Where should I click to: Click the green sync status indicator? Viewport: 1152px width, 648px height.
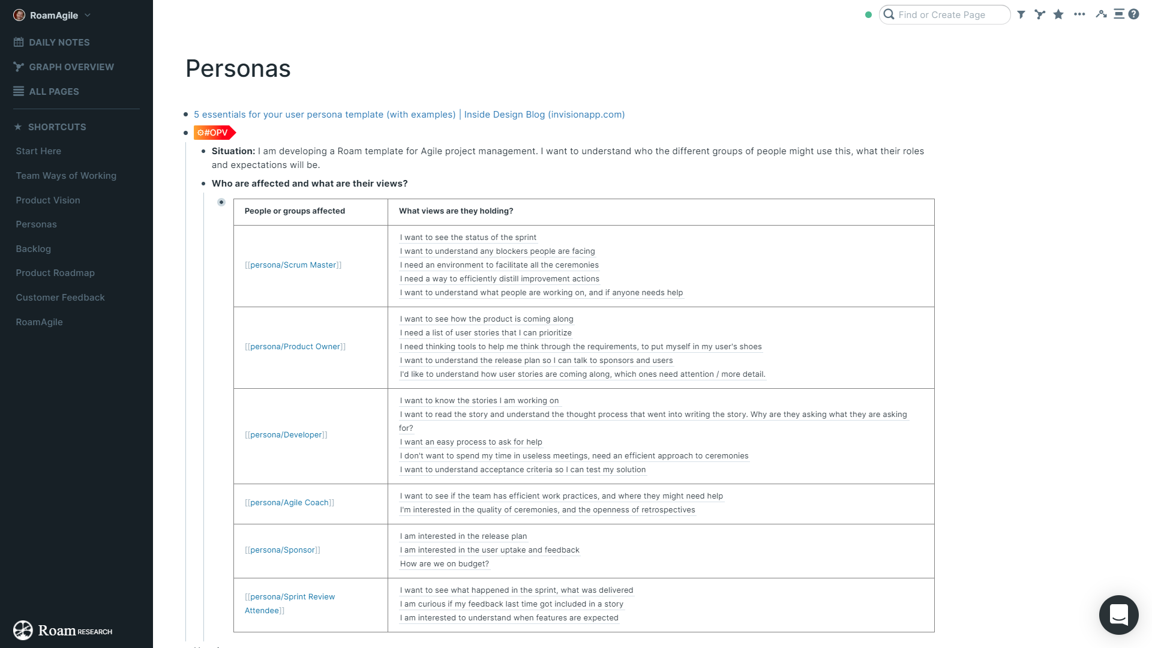tap(868, 15)
